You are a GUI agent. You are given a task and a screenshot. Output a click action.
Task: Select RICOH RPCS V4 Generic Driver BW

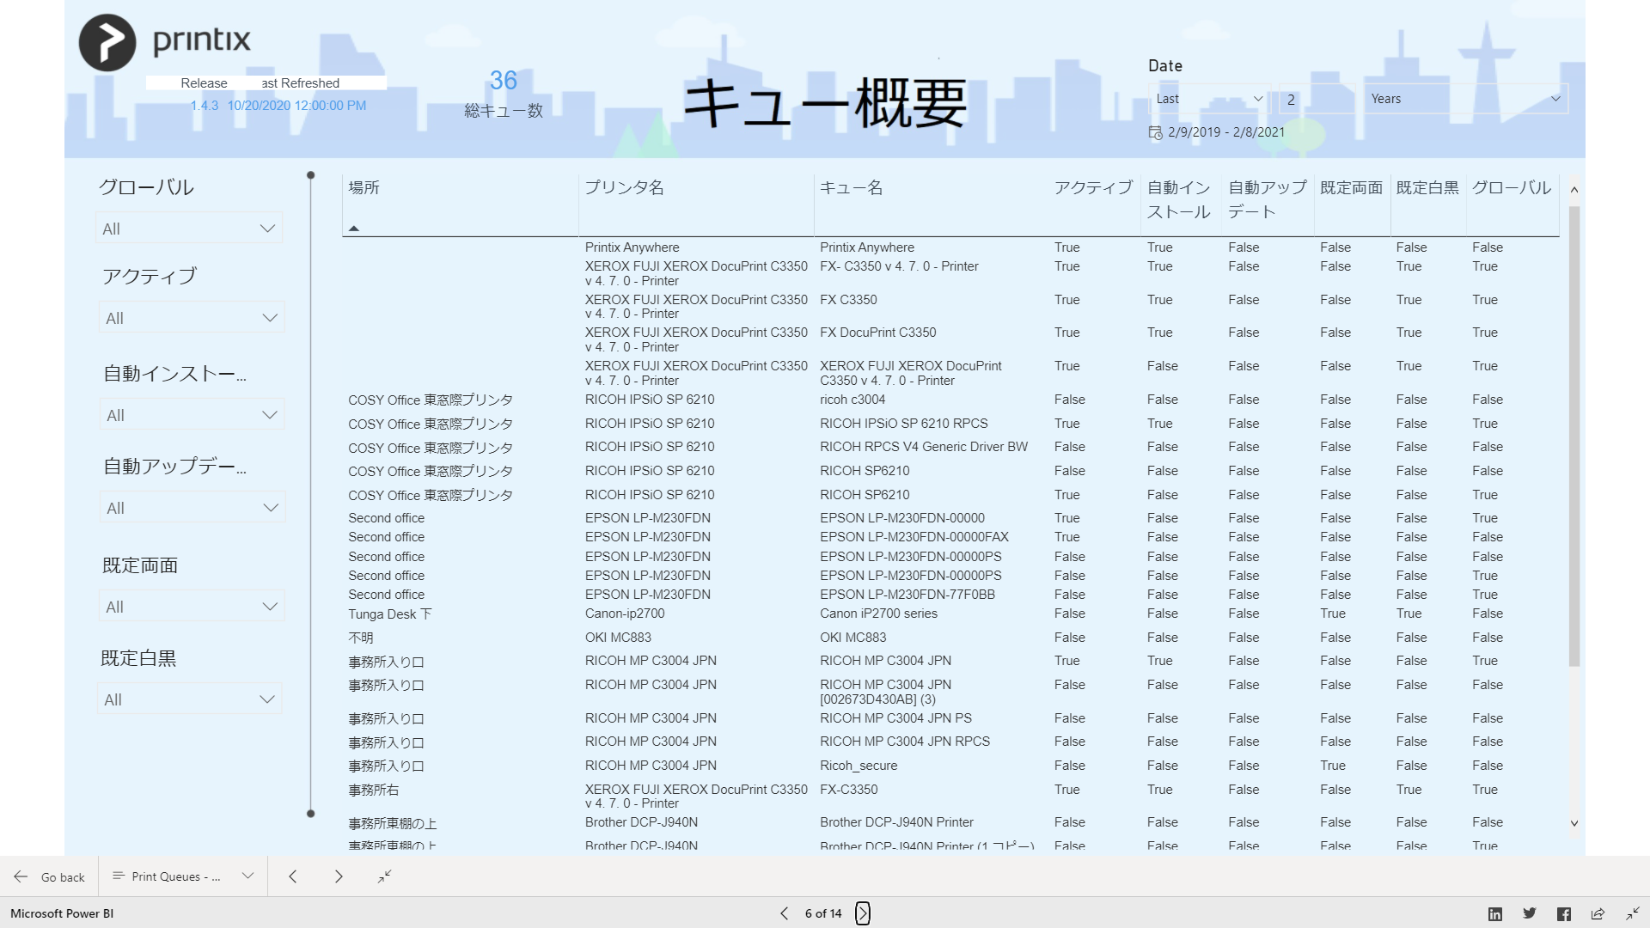point(924,447)
